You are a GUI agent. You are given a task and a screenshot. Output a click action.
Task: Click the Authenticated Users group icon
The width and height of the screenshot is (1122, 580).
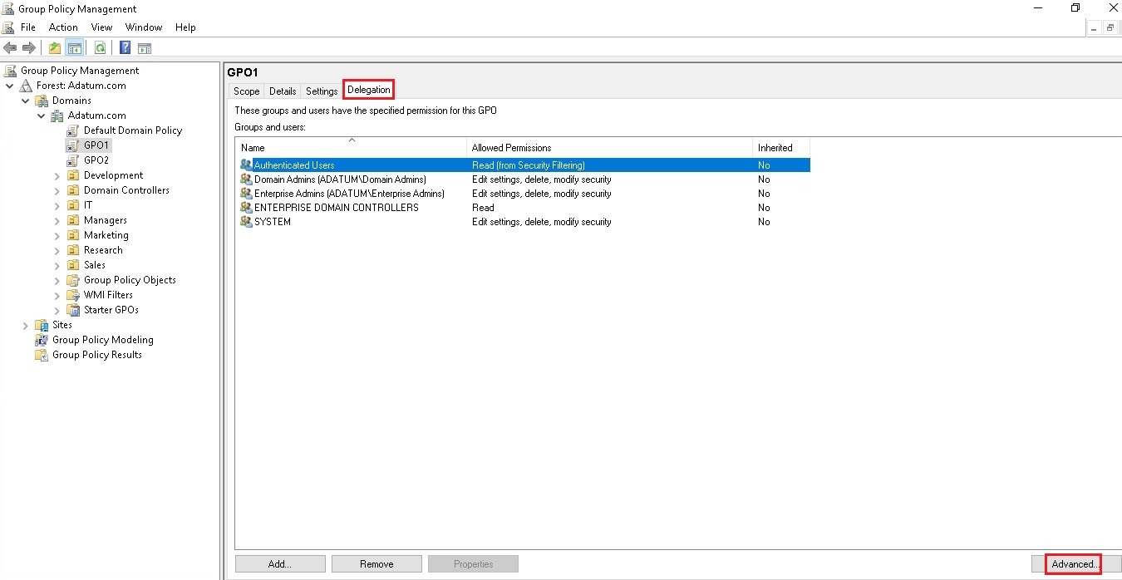(x=246, y=165)
